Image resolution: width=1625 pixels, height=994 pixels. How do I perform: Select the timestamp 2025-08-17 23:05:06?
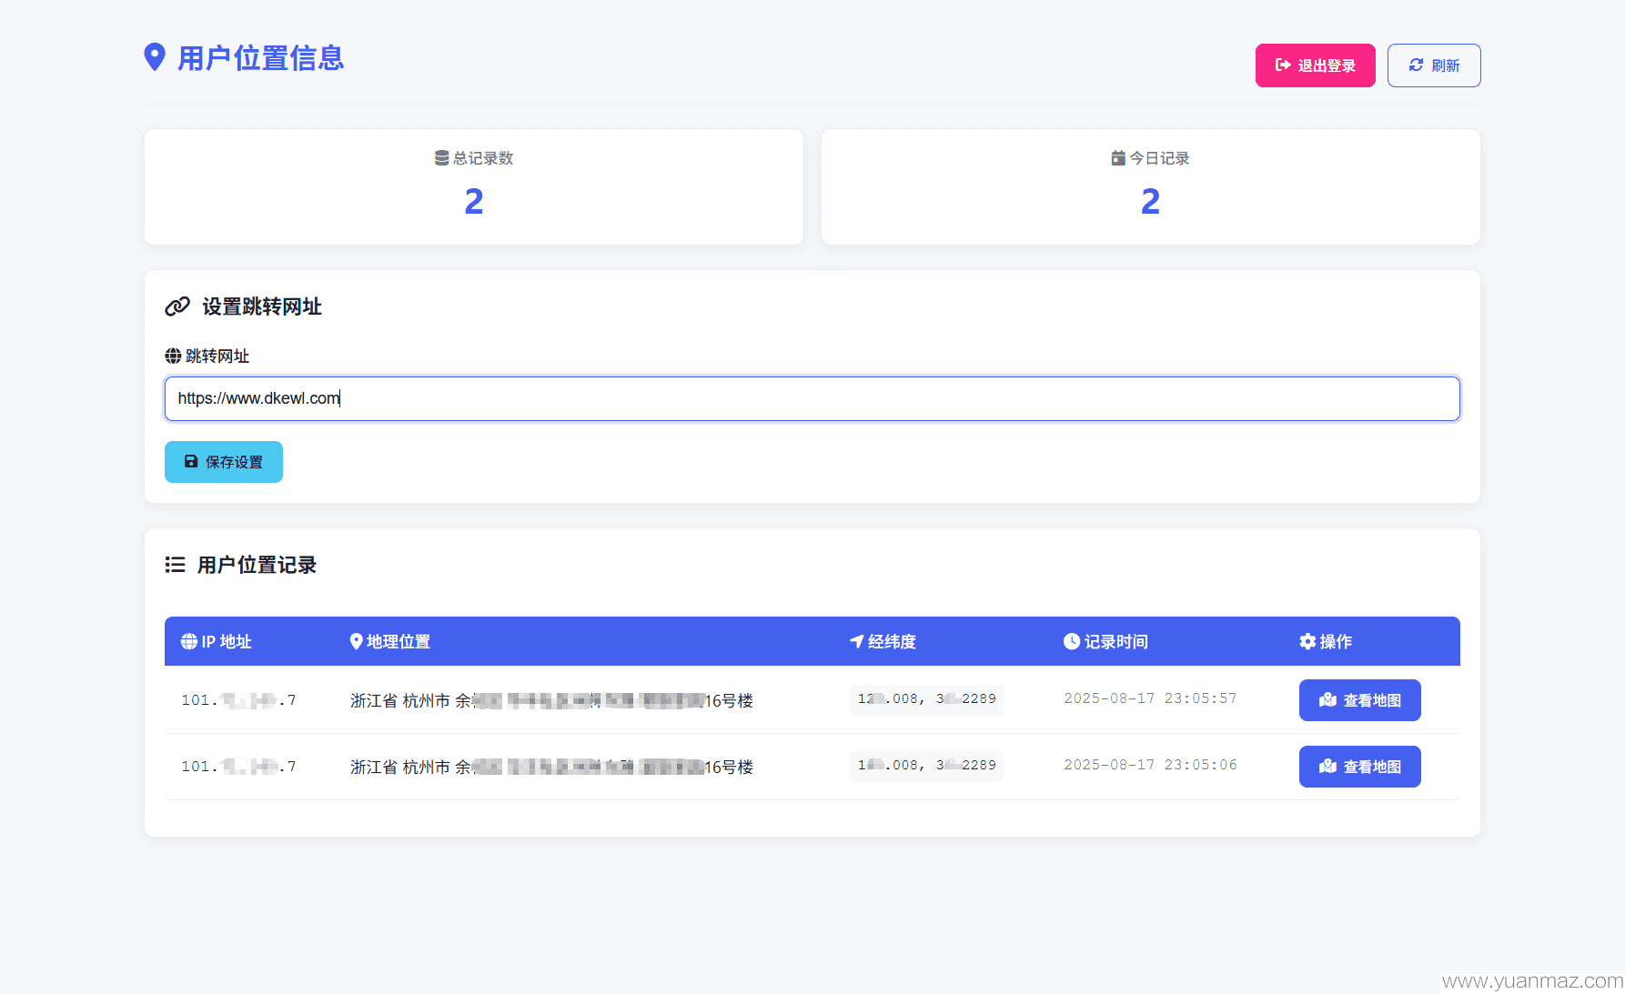click(x=1150, y=765)
